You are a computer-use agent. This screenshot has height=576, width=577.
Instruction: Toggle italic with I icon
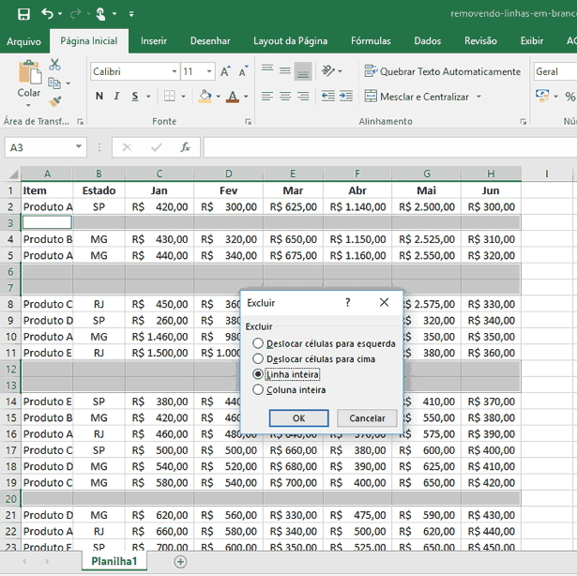point(116,97)
